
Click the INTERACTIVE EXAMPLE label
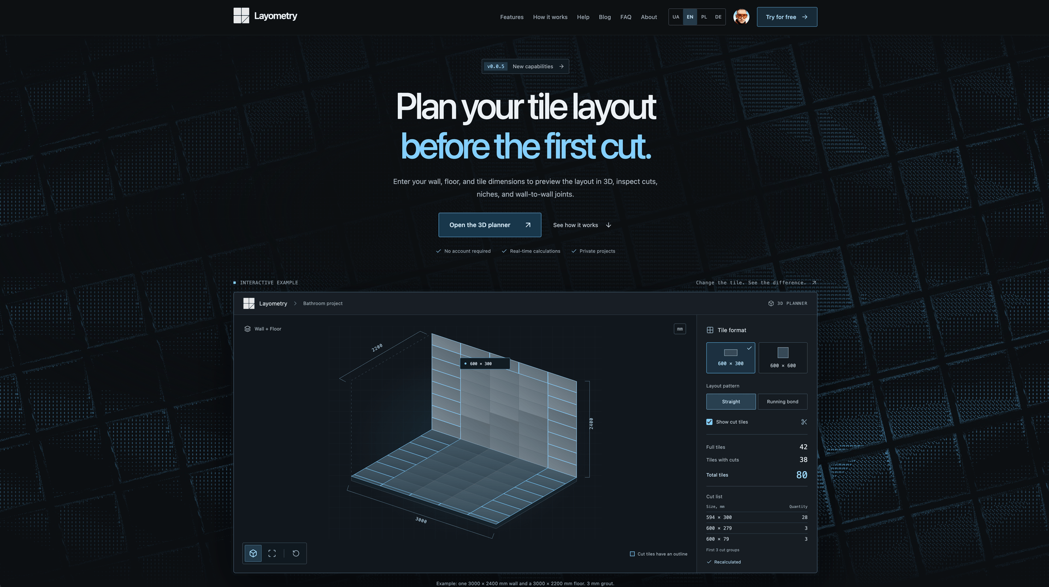269,283
